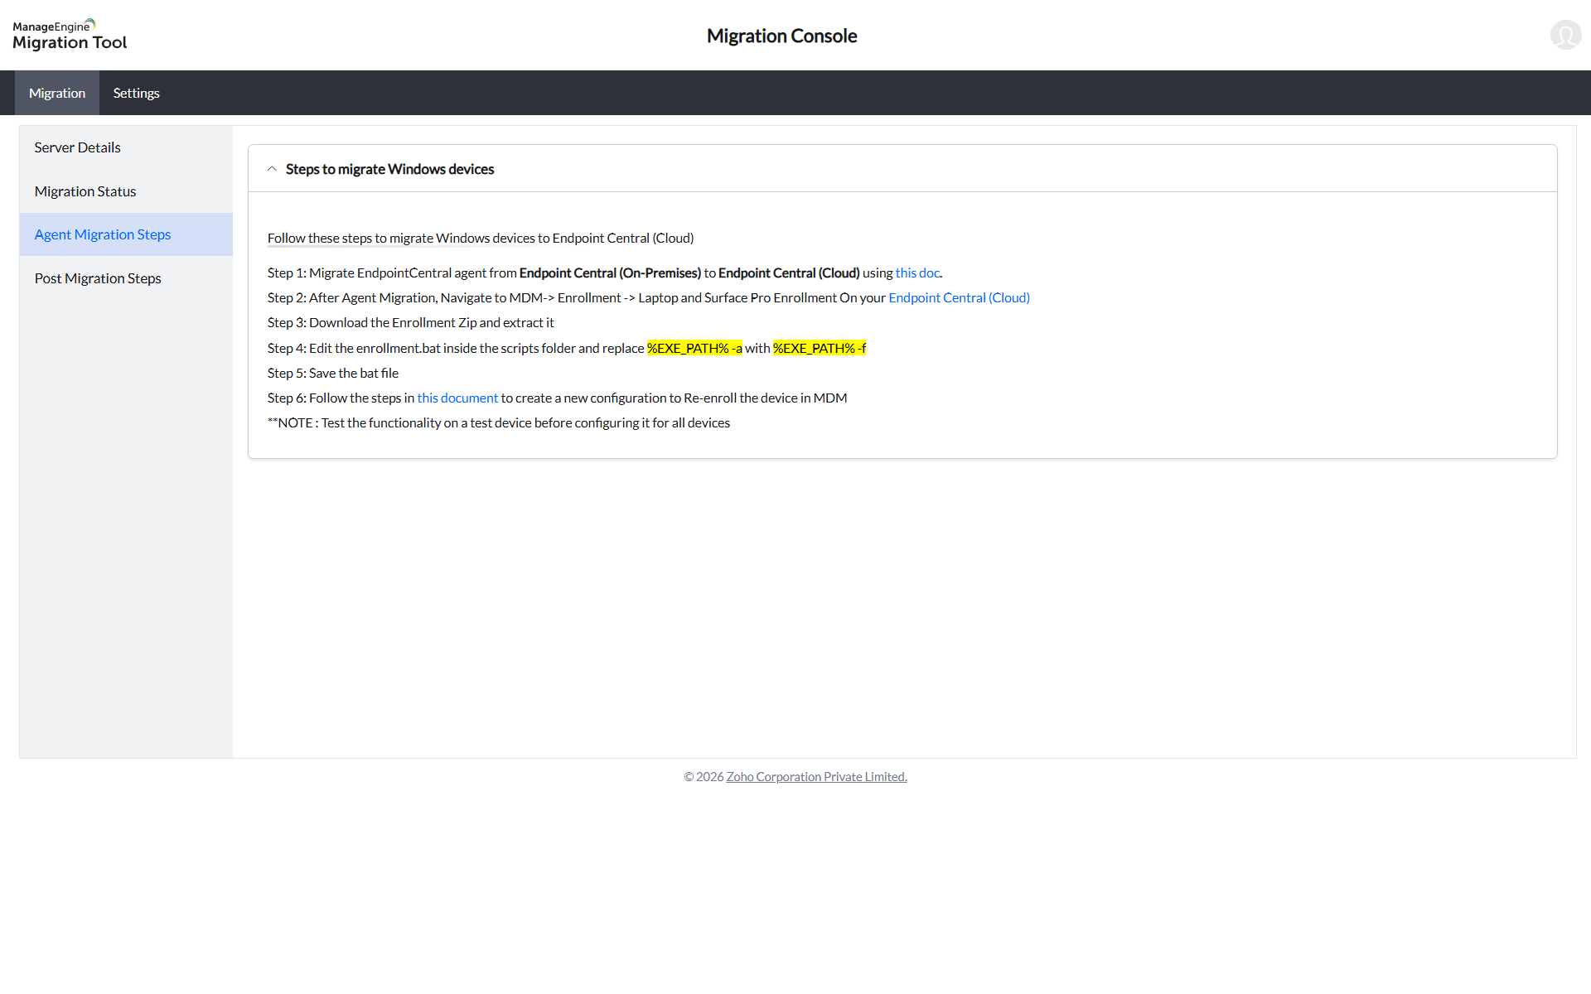The height and width of the screenshot is (994, 1591).
Task: Click 'Step 3: Download the Enrollment Zip' text
Action: (x=411, y=322)
